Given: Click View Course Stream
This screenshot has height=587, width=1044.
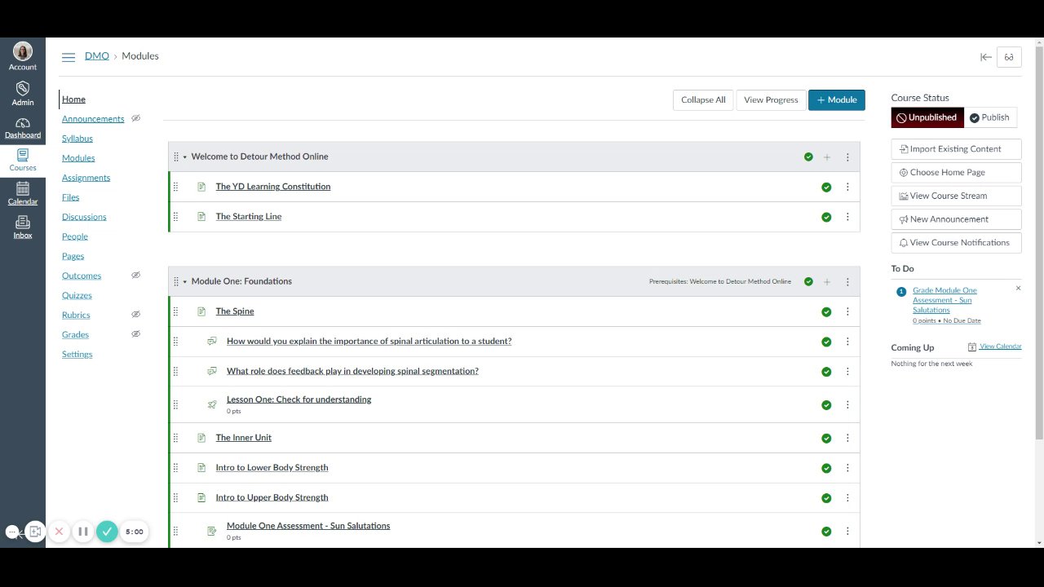Looking at the screenshot, I should pos(956,196).
